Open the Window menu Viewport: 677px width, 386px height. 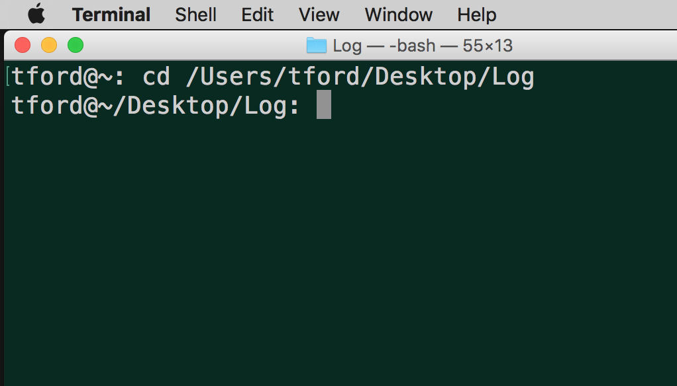[399, 15]
